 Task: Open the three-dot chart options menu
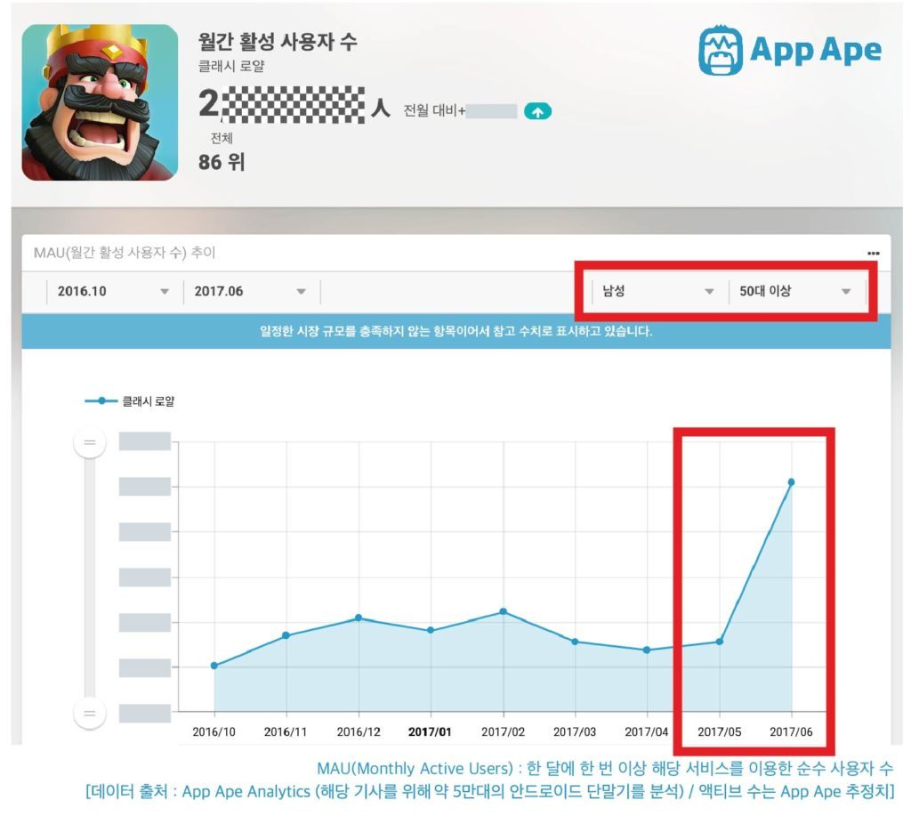tap(873, 254)
